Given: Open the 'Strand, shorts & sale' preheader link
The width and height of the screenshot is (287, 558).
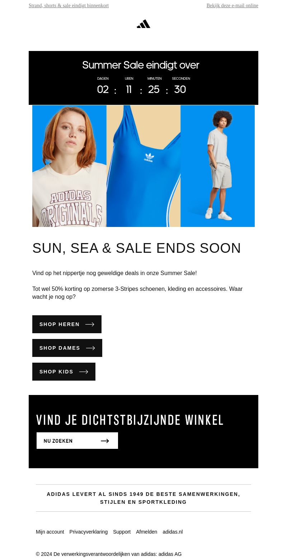Looking at the screenshot, I should click(69, 6).
